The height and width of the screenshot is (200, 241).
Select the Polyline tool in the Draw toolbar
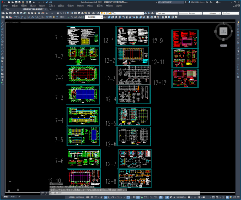pyautogui.click(x=2, y=29)
